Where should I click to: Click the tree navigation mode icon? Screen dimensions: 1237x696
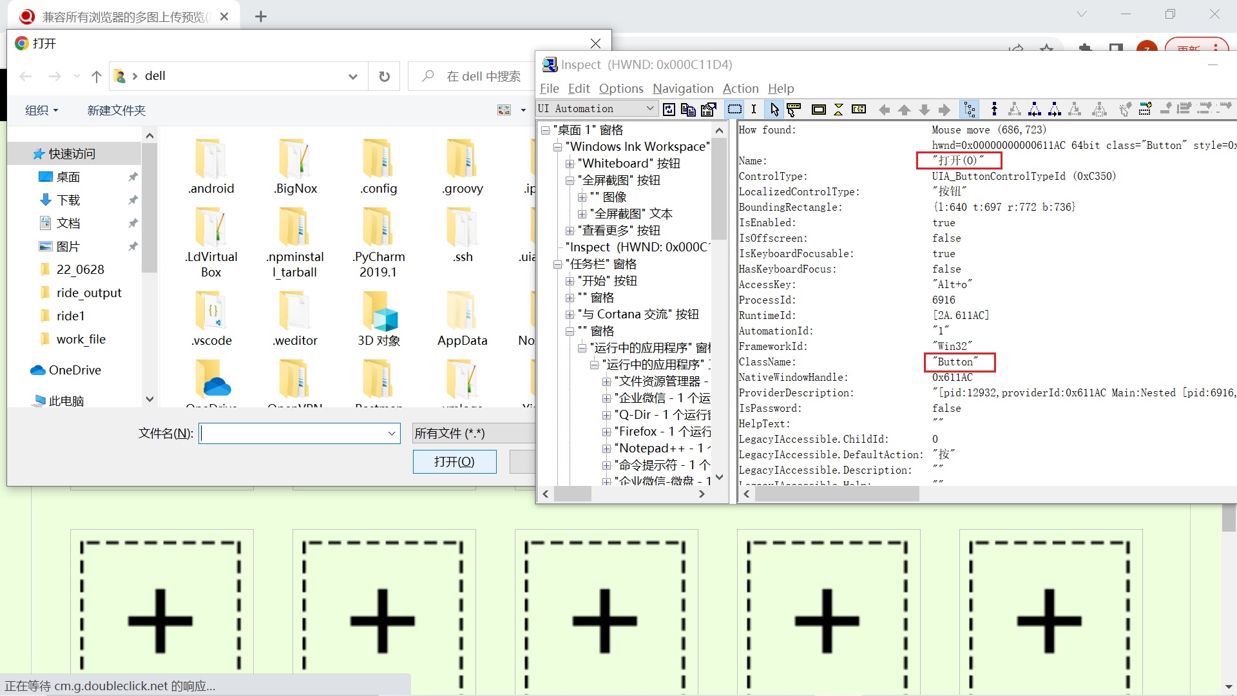[x=970, y=109]
